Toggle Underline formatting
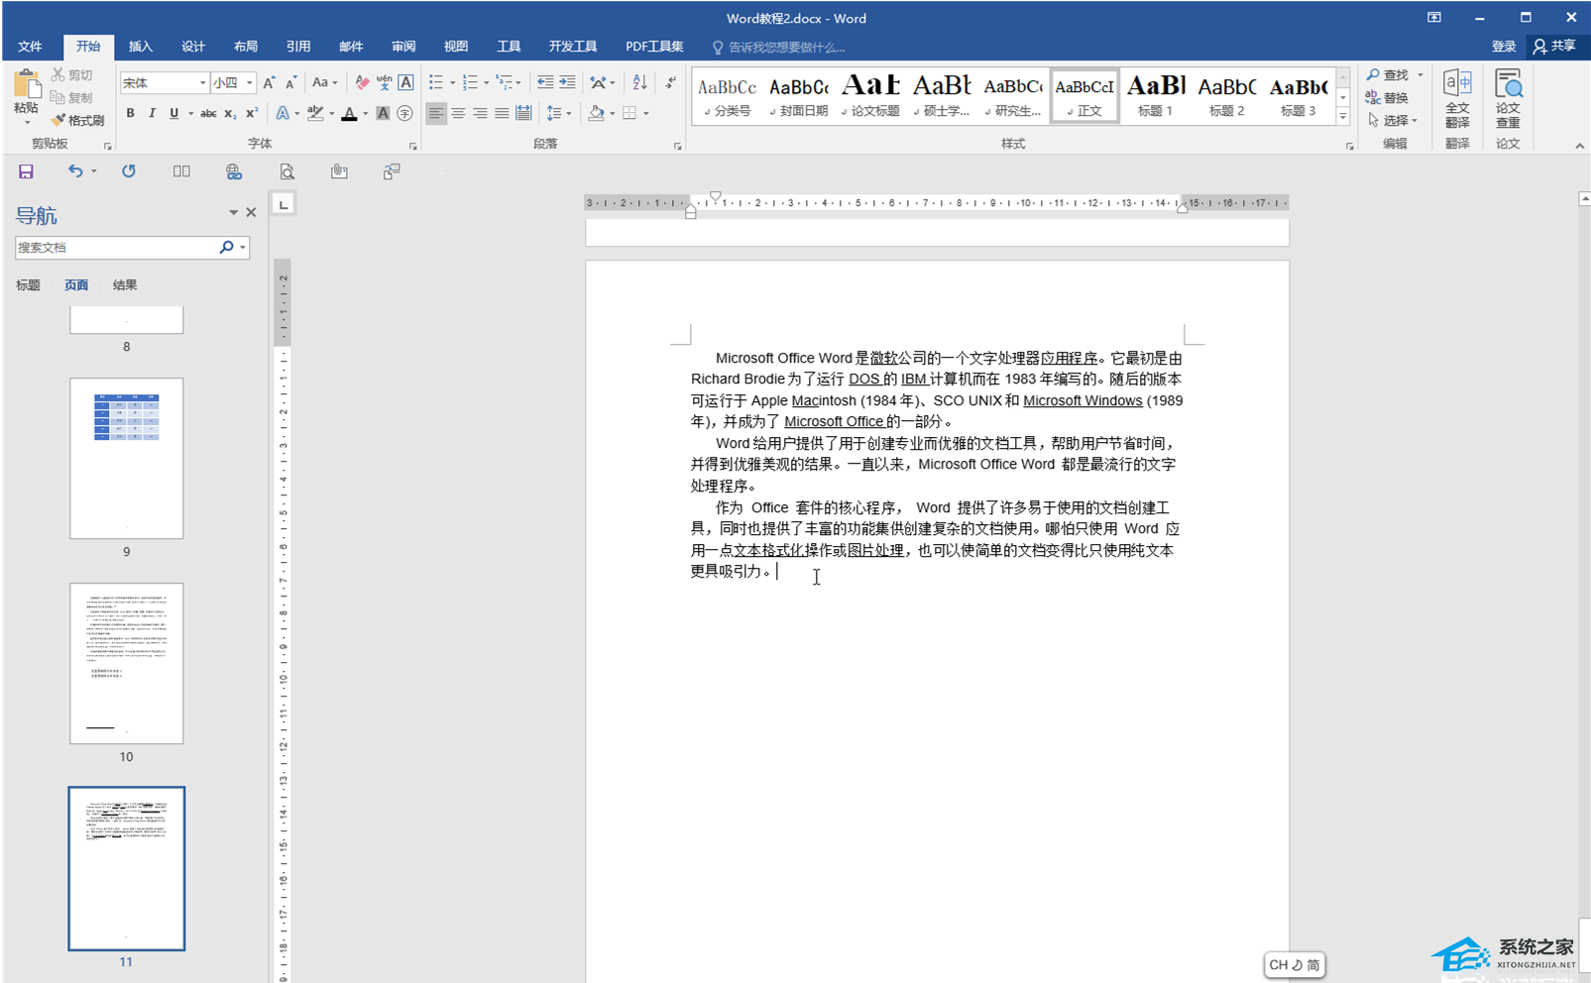The height and width of the screenshot is (983, 1591). pyautogui.click(x=174, y=114)
